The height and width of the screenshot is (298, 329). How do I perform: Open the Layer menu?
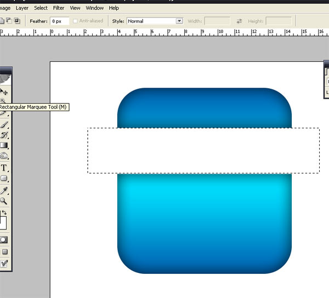22,8
